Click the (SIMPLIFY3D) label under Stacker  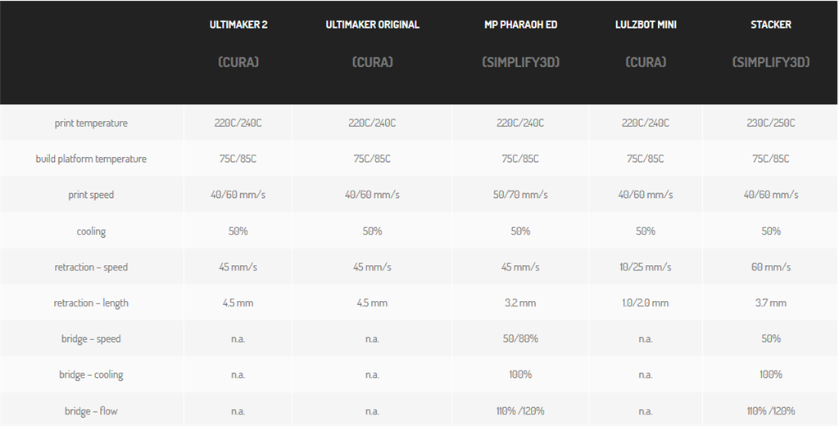tap(770, 62)
